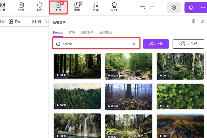Open the 音樂 music tool

[95, 7]
